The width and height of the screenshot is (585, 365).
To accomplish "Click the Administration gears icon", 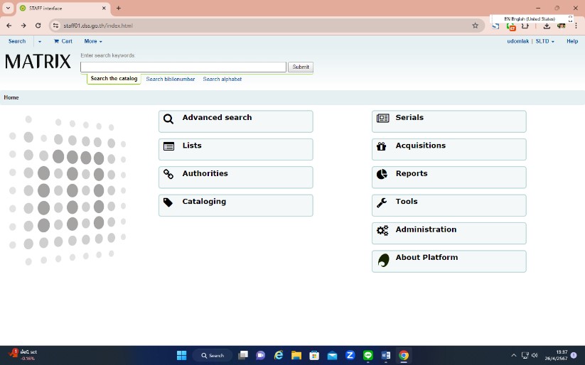I will (382, 230).
